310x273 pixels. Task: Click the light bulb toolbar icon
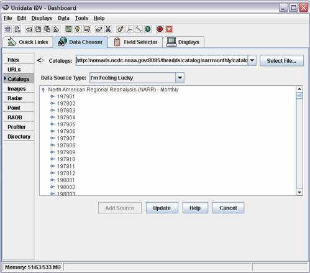(78, 29)
